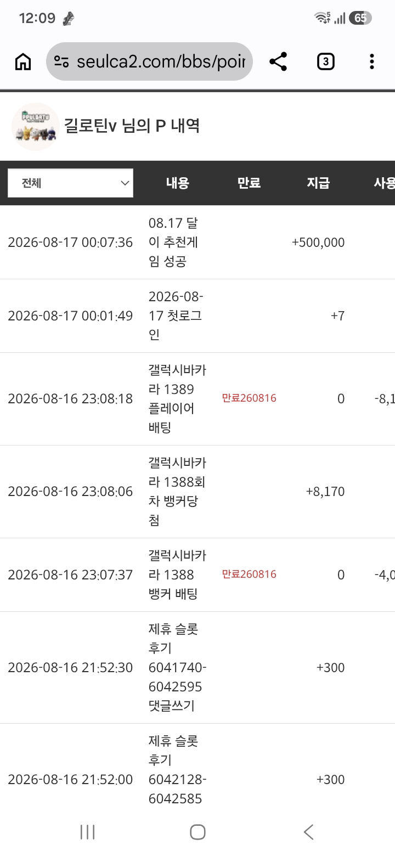Viewport: 395px width, 856px height.
Task: Open the share icon in toolbar
Action: pyautogui.click(x=278, y=62)
